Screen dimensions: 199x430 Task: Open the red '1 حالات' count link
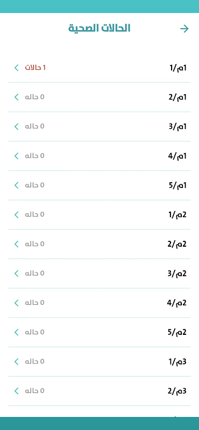35,68
